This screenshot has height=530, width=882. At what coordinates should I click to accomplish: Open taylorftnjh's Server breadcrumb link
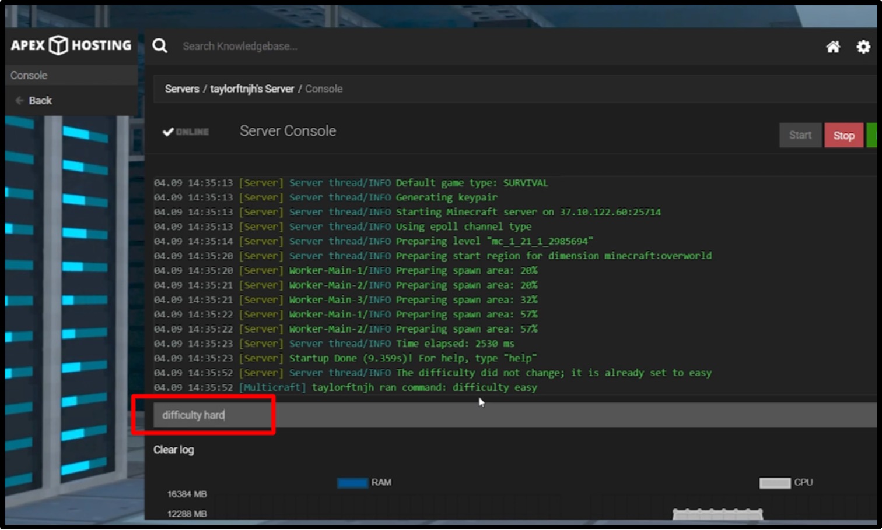[252, 89]
